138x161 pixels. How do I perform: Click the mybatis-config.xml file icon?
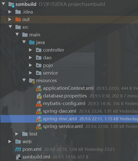click(x=39, y=104)
